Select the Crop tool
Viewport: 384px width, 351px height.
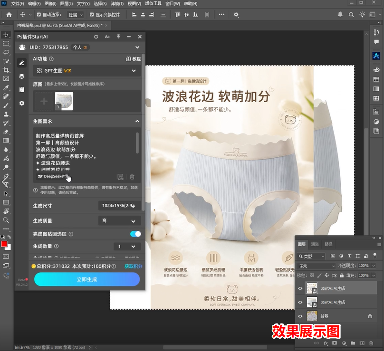(x=6, y=70)
